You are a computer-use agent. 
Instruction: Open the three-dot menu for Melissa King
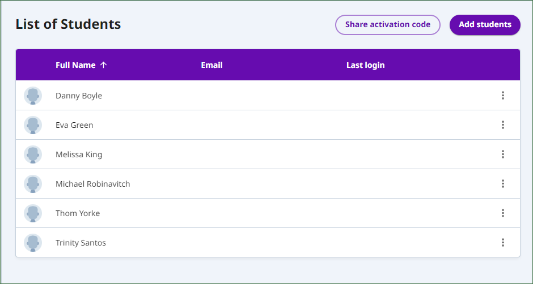[x=503, y=154]
